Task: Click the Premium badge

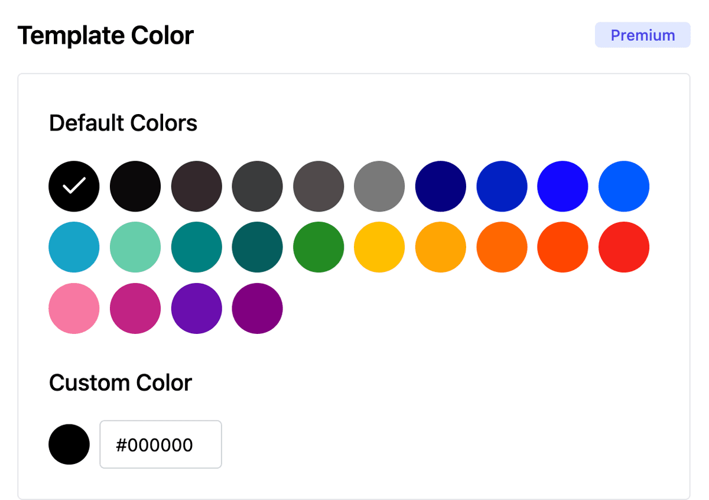Action: (642, 35)
